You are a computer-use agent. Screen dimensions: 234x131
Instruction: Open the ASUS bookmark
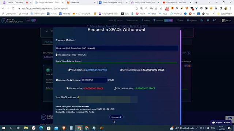163,13
